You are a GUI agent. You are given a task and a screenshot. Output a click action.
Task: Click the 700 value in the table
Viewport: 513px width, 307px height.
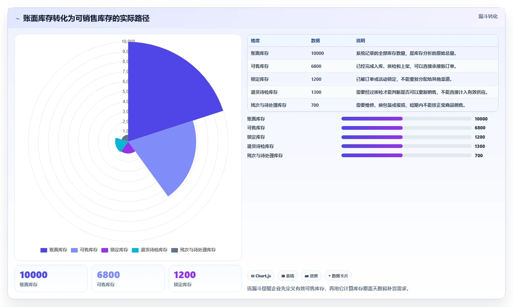(315, 105)
